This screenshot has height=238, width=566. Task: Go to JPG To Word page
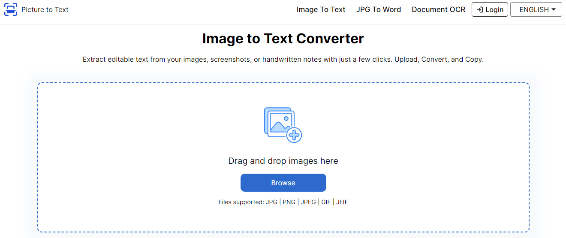379,9
